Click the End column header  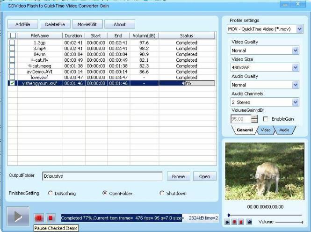[118, 36]
